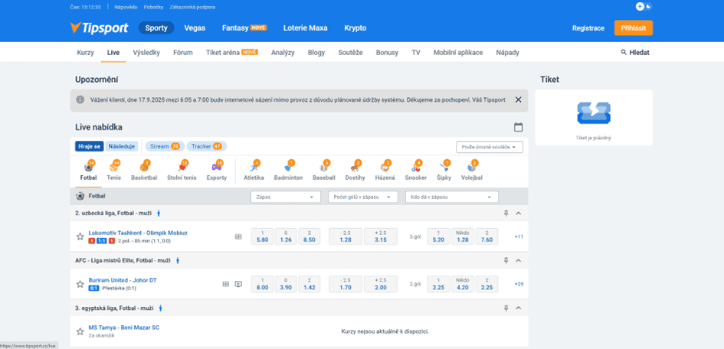724x349 pixels.
Task: Pin the 2. uzbecká liga section
Action: [506, 213]
